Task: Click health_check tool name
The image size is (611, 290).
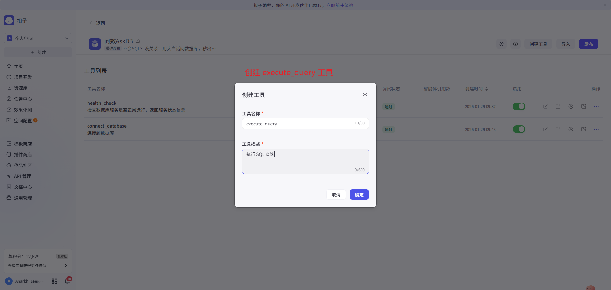Action: point(102,103)
